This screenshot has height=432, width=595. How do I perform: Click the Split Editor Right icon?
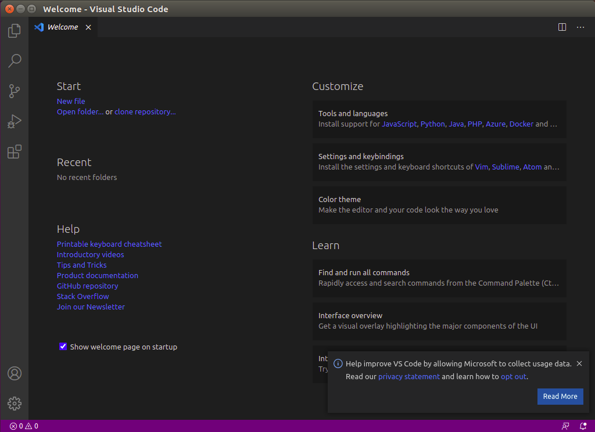[x=562, y=27]
